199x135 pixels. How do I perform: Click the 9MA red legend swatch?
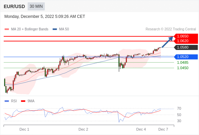(23, 101)
